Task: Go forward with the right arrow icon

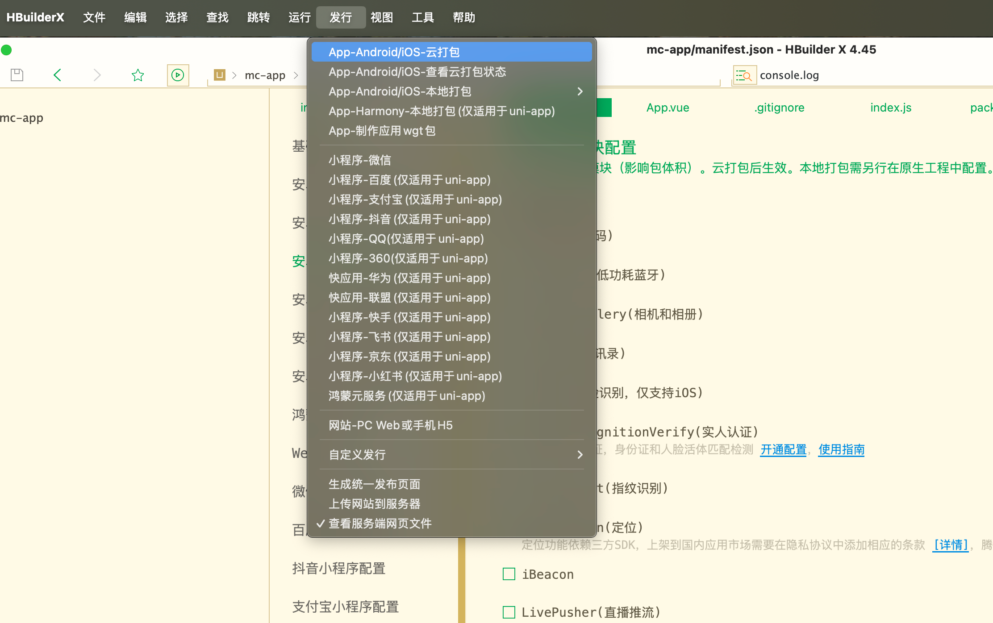Action: [97, 75]
